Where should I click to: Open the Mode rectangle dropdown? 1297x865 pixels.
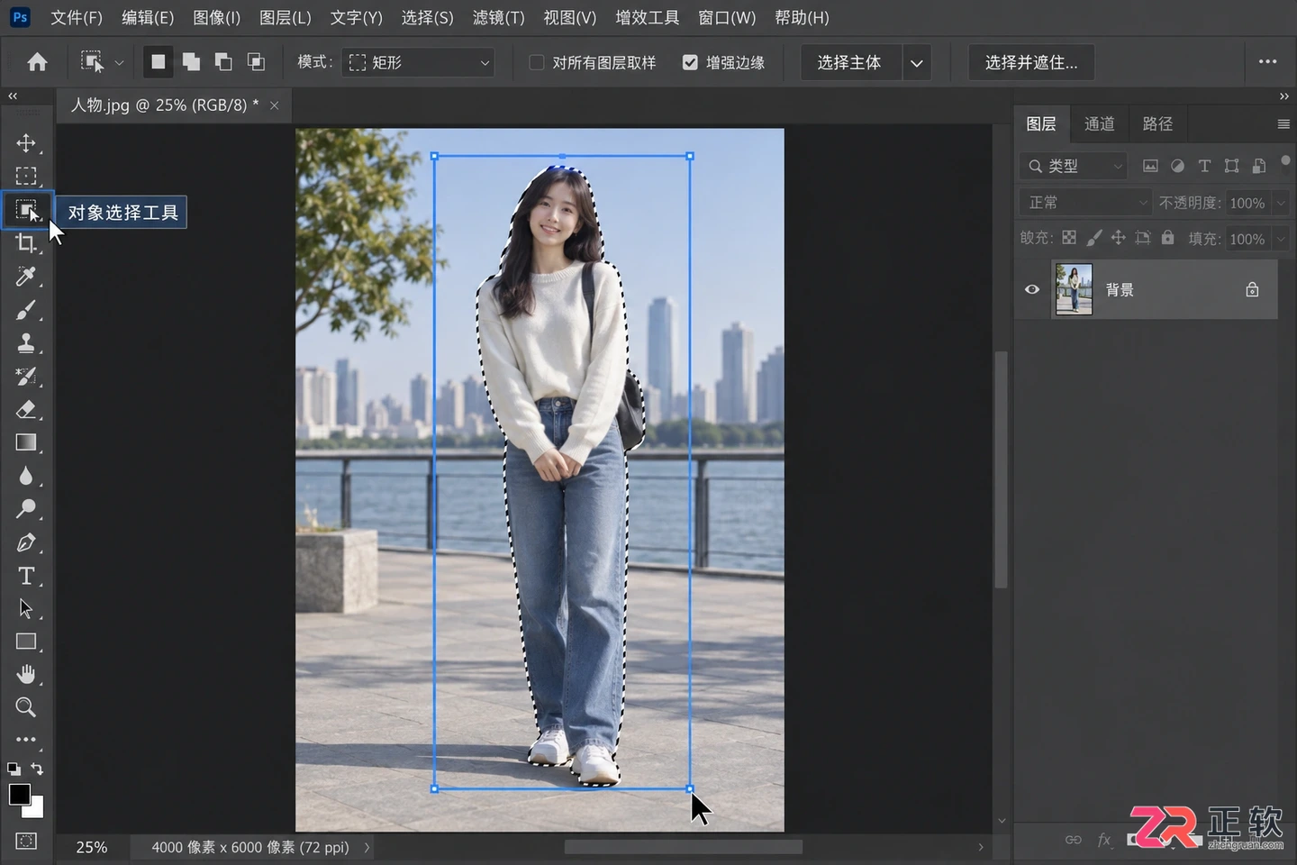(418, 62)
